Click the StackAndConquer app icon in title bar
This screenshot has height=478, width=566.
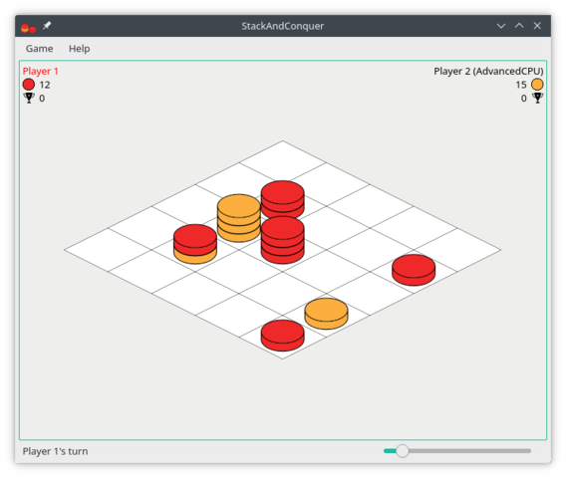(29, 27)
